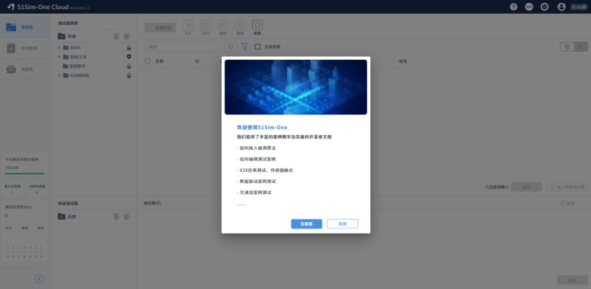Open the 任务管理 sidebar section
Screen dimensions: 591x289
[x=25, y=48]
